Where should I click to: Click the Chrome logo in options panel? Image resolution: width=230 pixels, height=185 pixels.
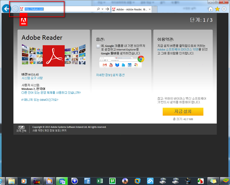(x=141, y=59)
